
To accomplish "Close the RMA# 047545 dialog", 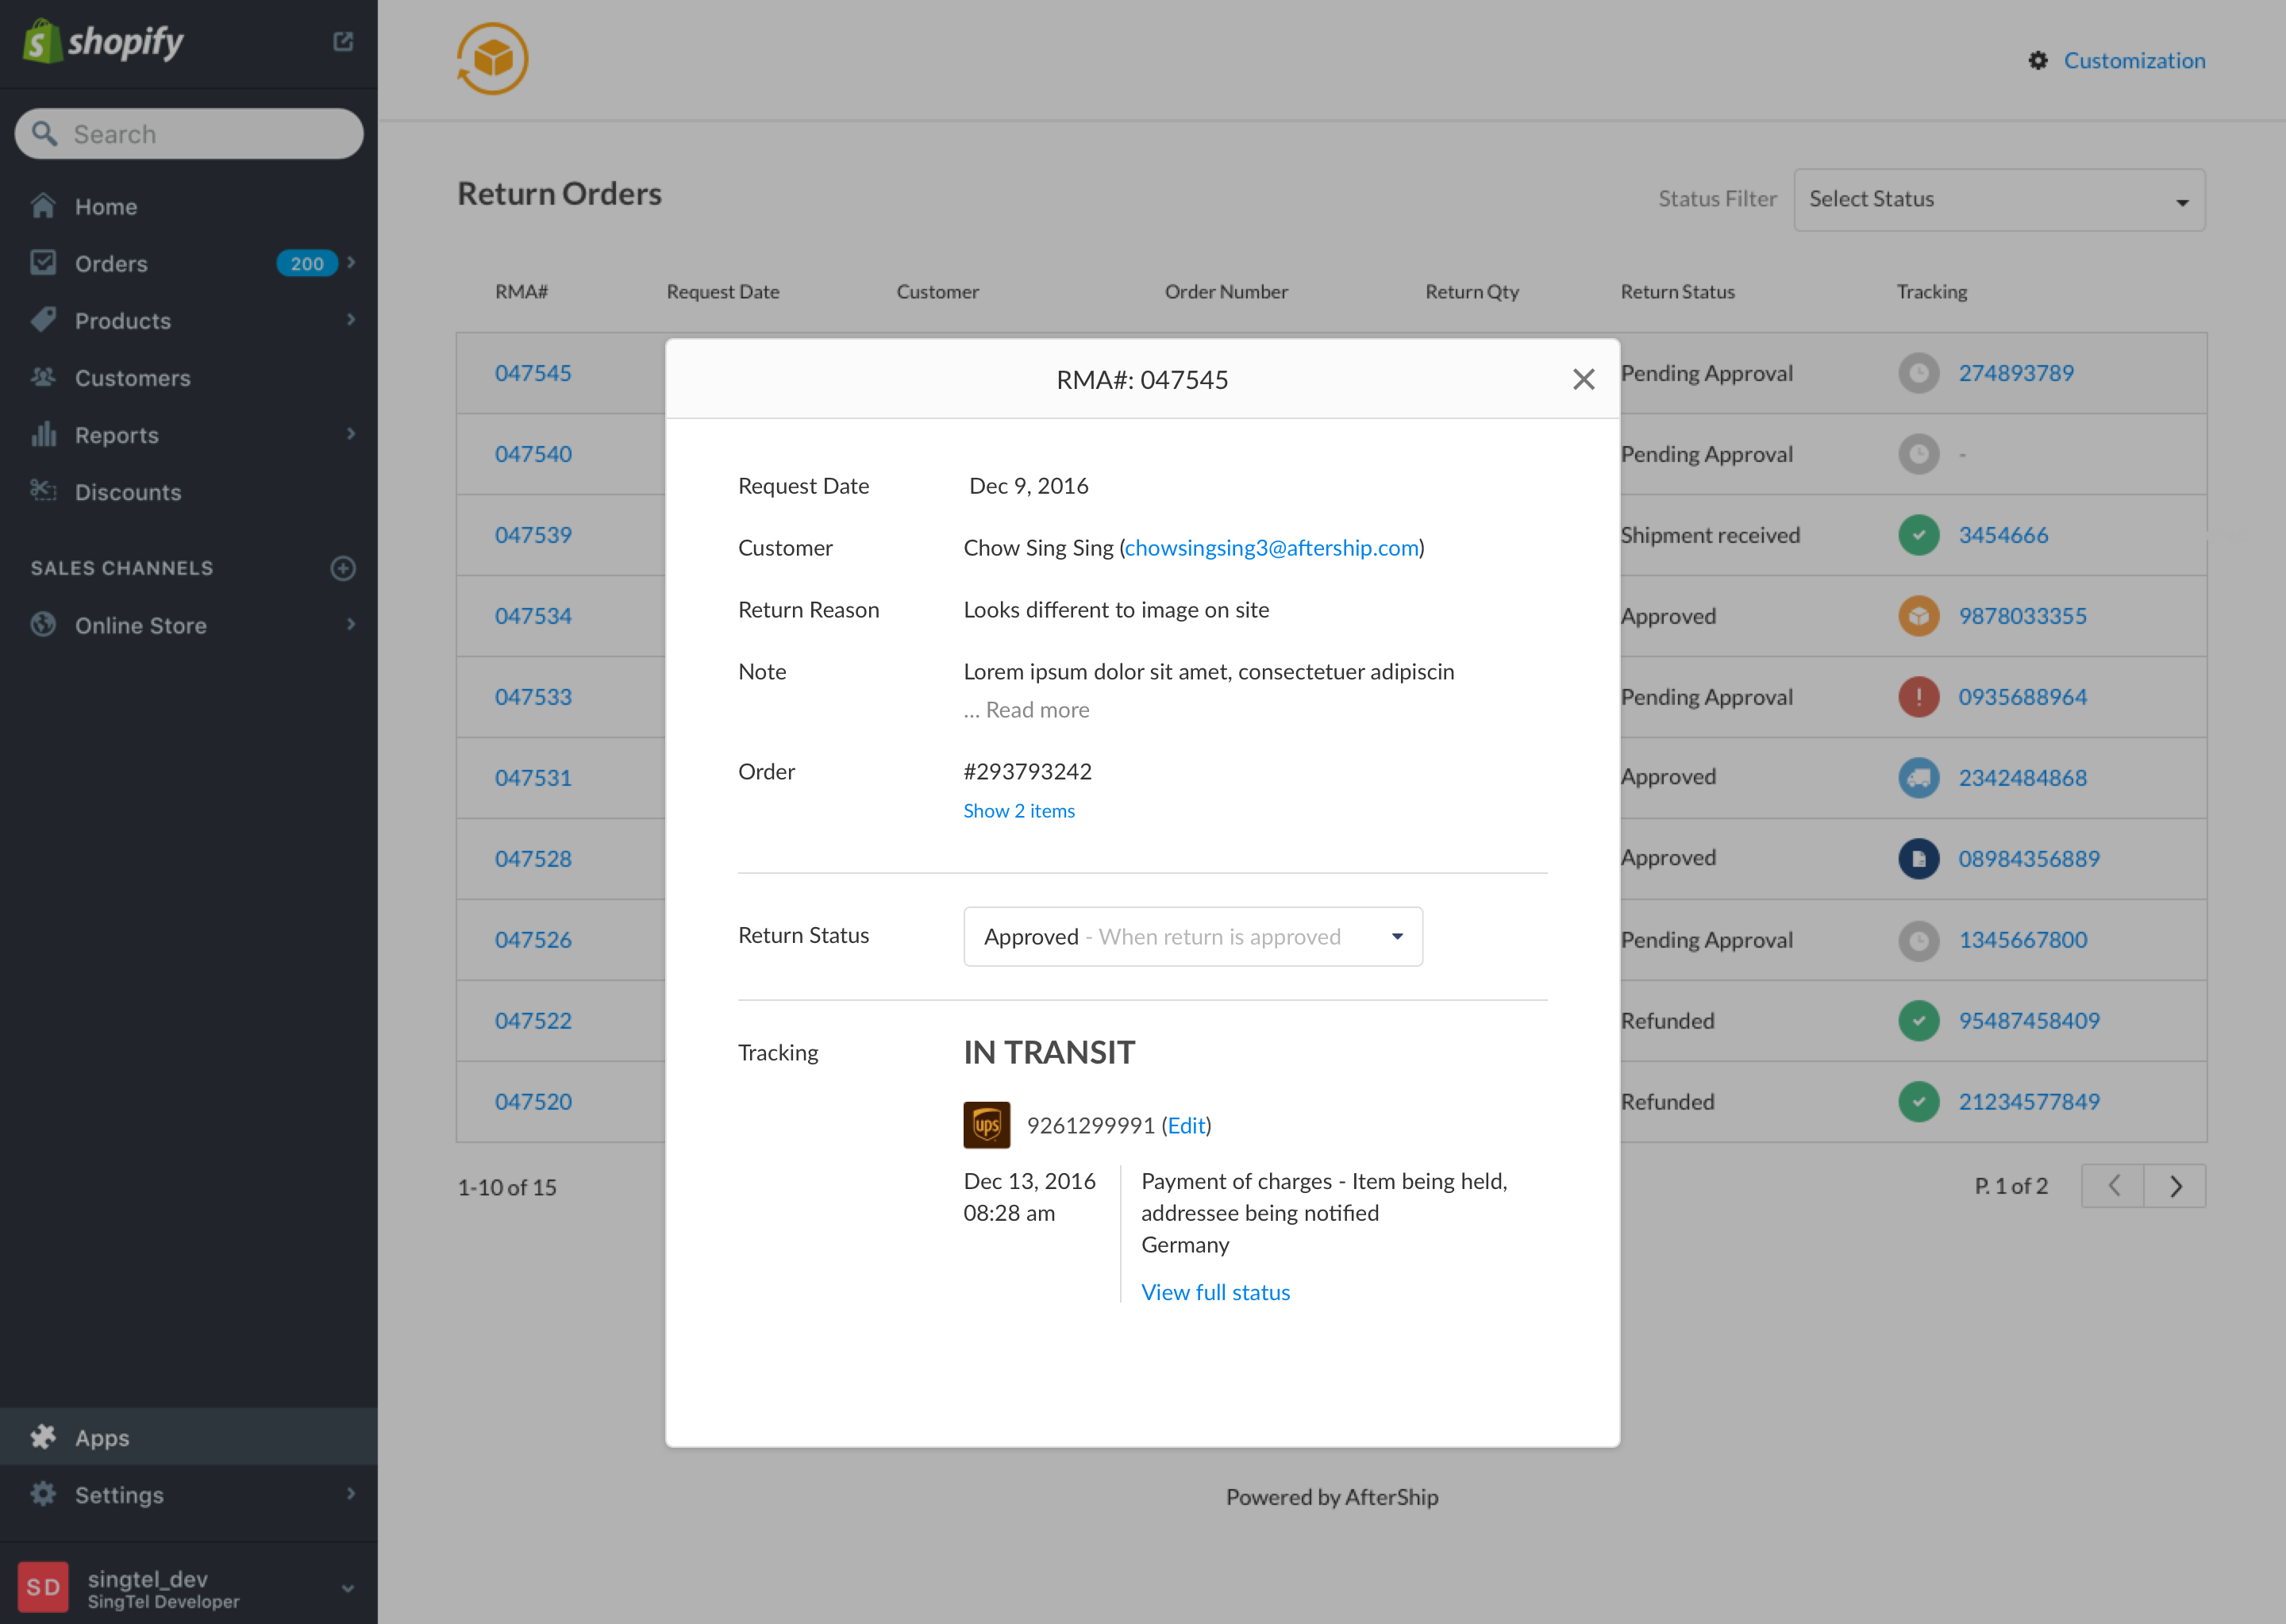I will [1583, 380].
